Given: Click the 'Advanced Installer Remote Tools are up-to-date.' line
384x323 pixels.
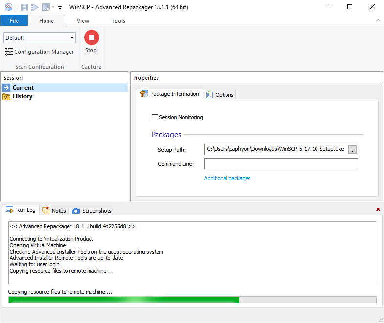Looking at the screenshot, I should pyautogui.click(x=67, y=258).
